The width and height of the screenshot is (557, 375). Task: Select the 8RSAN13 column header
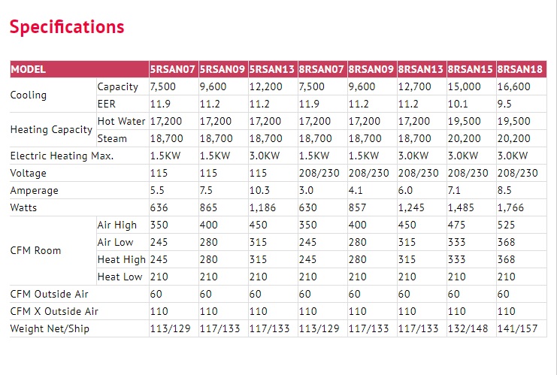[421, 69]
